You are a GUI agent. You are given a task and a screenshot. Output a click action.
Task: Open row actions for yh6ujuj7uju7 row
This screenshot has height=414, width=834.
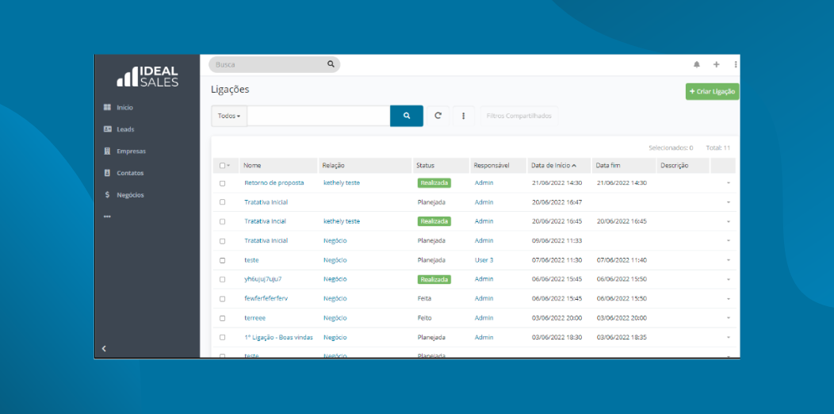tap(728, 279)
